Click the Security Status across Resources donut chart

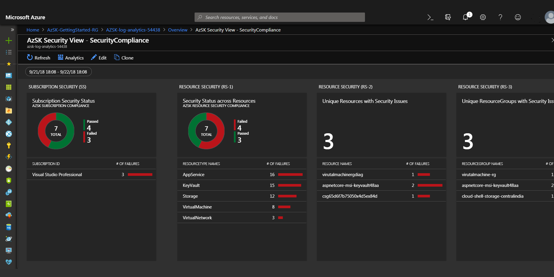[206, 131]
